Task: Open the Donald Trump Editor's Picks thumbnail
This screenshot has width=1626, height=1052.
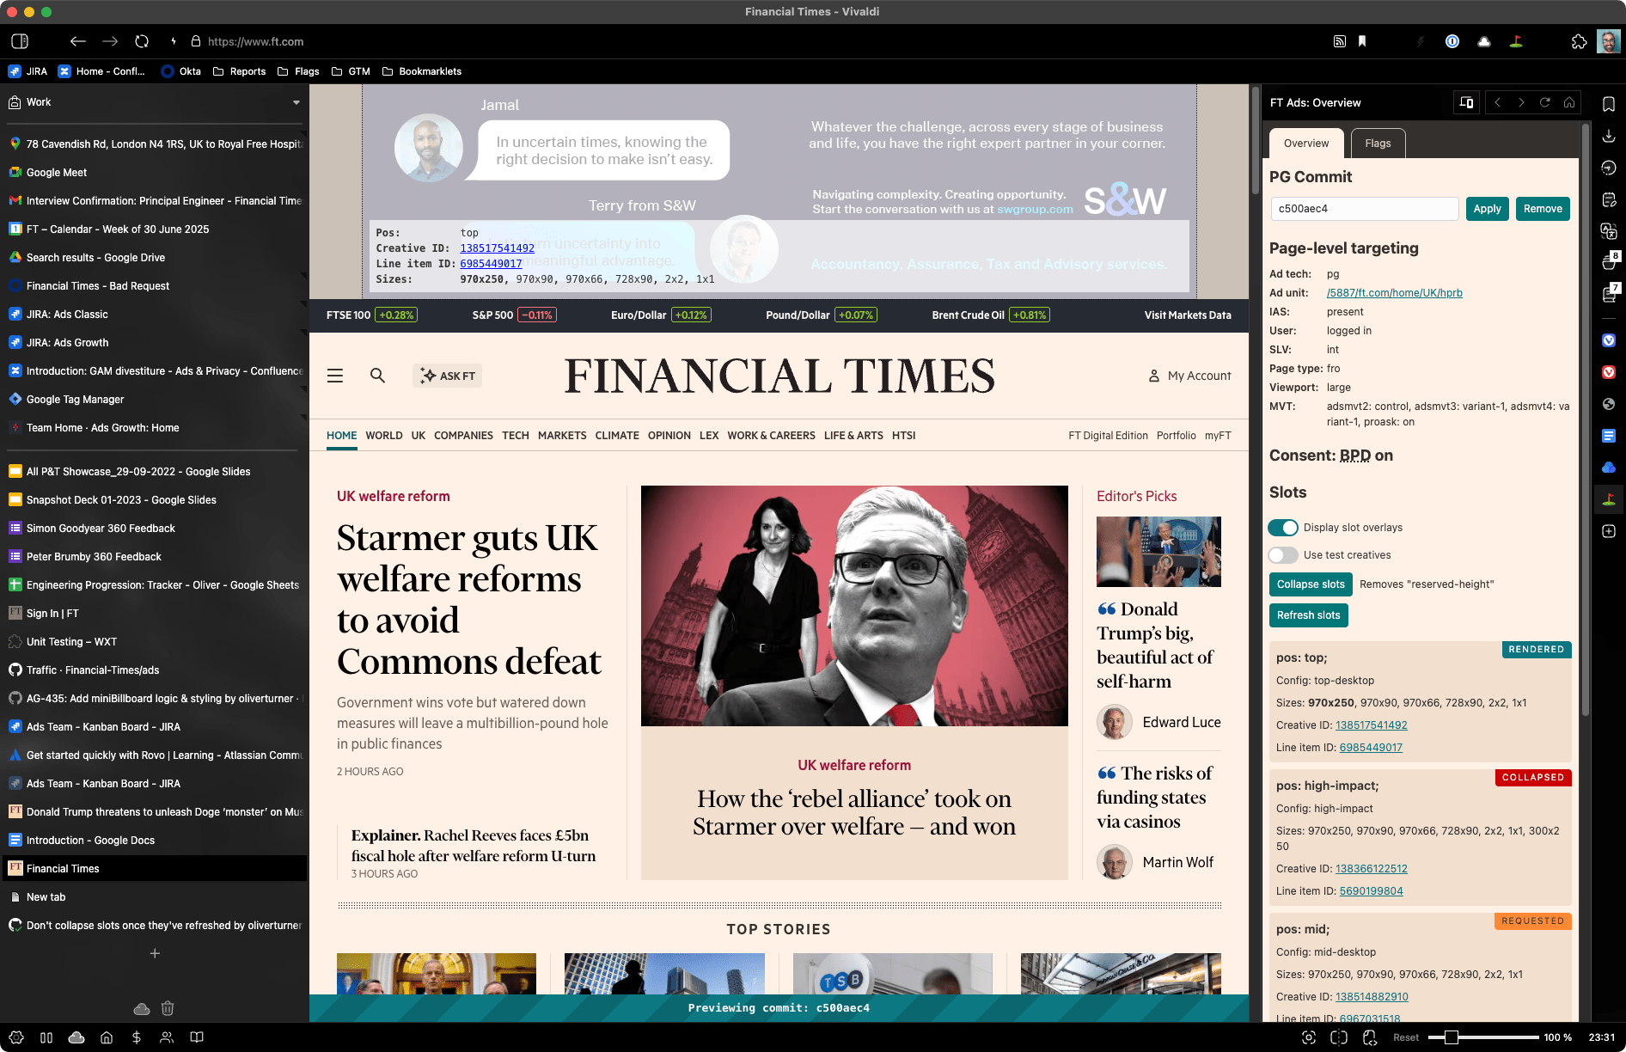Action: pos(1158,552)
